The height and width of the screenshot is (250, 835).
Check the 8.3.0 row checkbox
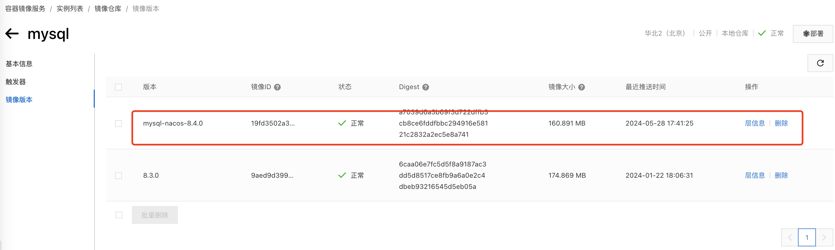tap(118, 175)
